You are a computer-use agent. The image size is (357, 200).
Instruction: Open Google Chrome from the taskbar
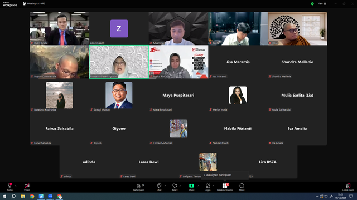click(x=32, y=196)
